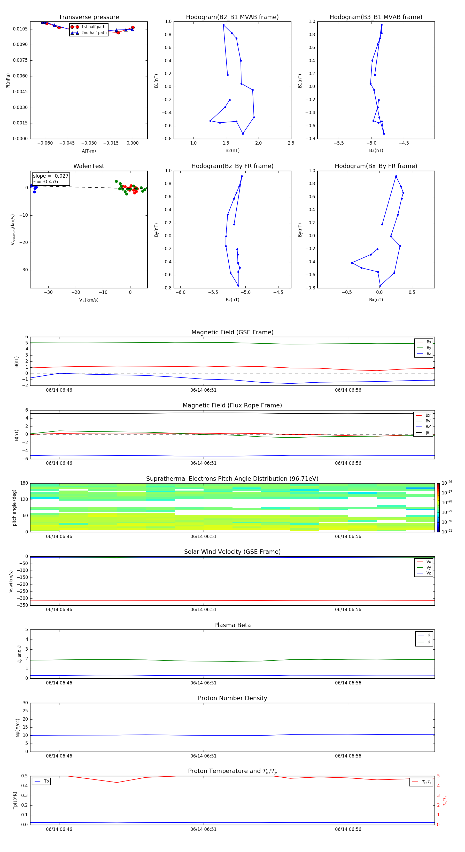Click the 'Transverse pressure' plot title
The width and height of the screenshot is (465, 852).
(x=89, y=17)
